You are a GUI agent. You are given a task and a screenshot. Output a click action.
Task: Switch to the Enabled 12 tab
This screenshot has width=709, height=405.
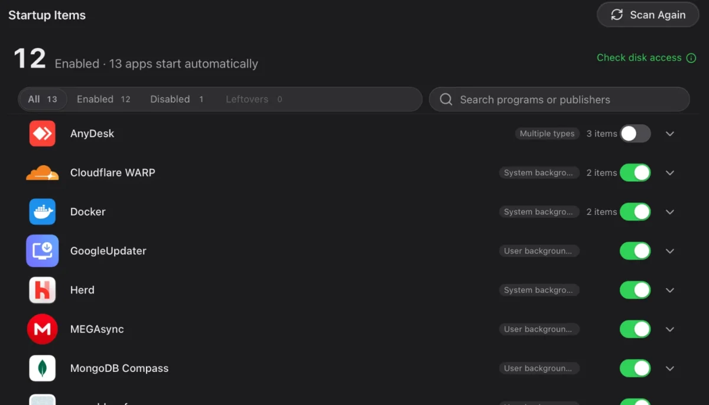tap(103, 99)
